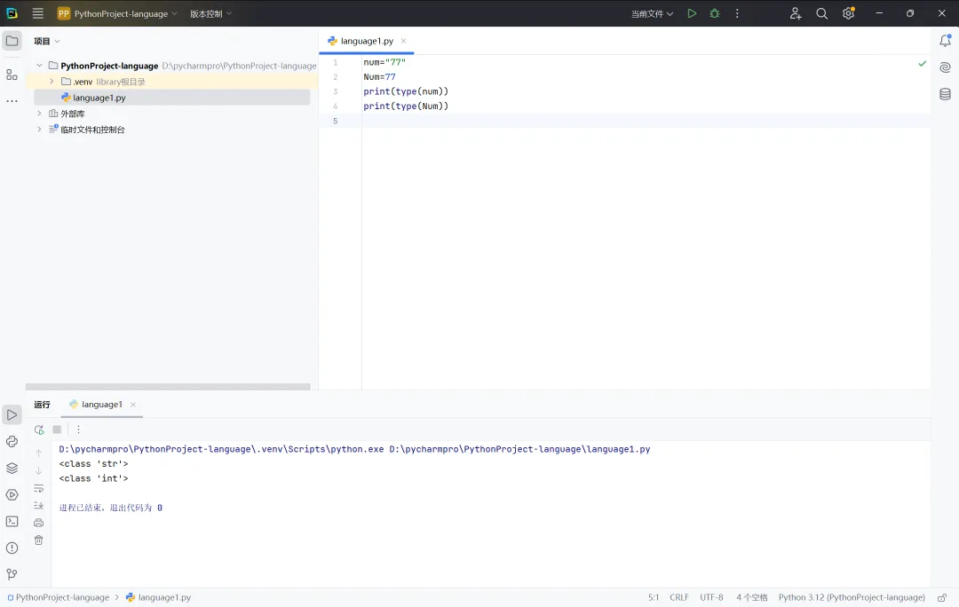
Task: Open the AI Assistant spiral icon
Action: coord(945,67)
